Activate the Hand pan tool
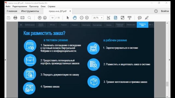 [x=75, y=18]
